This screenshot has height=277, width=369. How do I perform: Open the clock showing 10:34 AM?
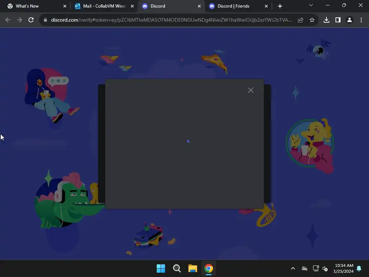(343, 268)
